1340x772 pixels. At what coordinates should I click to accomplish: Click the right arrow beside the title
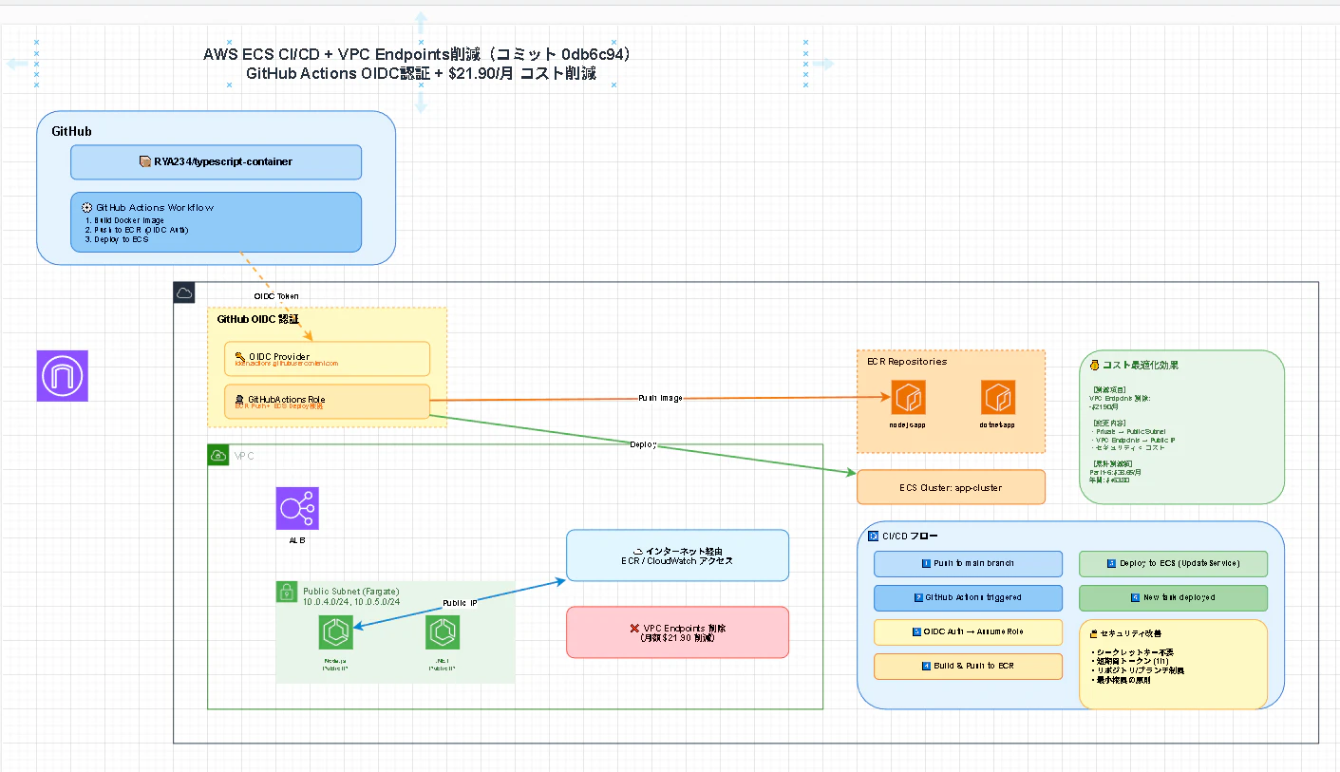(x=821, y=64)
